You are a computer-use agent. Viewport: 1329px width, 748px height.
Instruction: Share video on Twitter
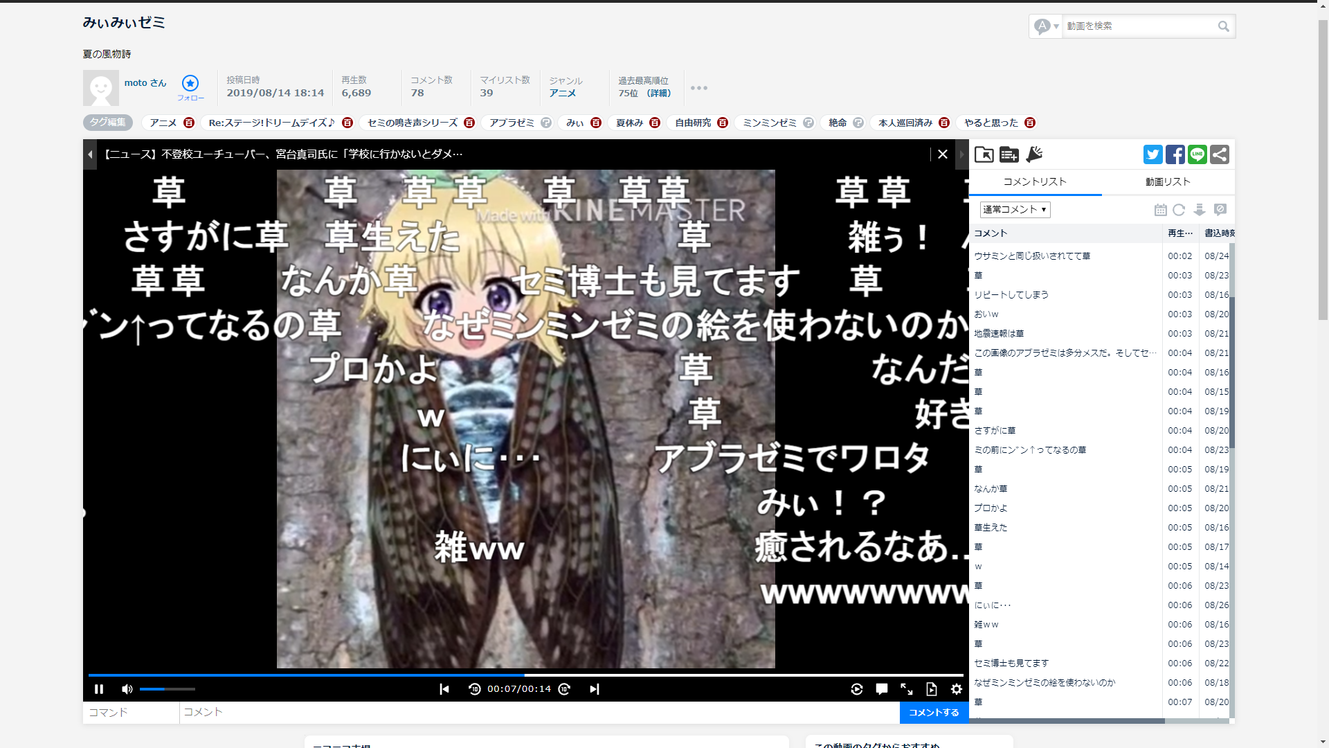1152,154
